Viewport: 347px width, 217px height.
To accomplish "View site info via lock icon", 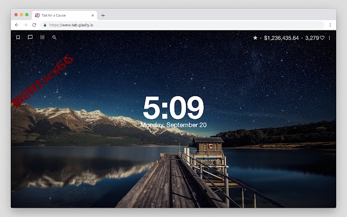I will (45, 25).
